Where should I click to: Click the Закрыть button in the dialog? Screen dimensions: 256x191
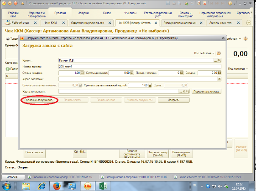[x=174, y=100]
